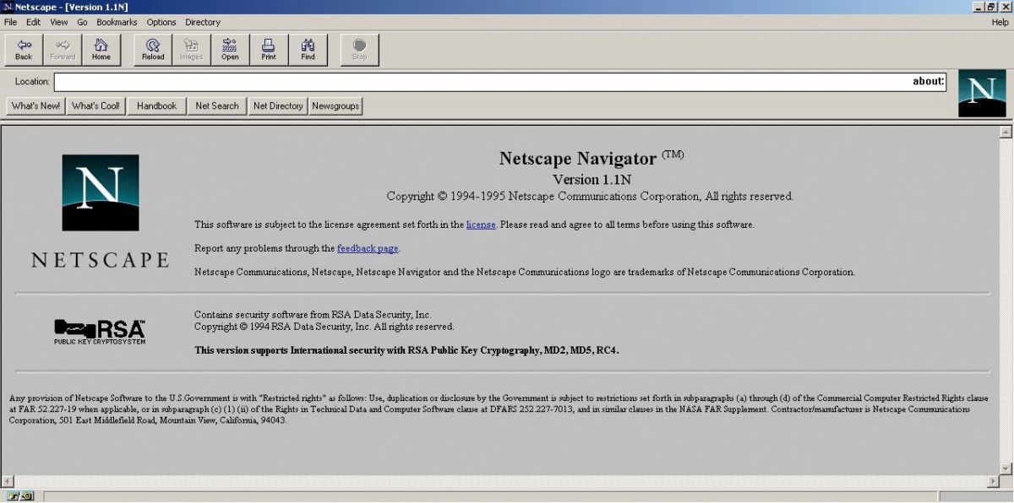Print the page using Print button
Image resolution: width=1014 pixels, height=503 pixels.
(x=269, y=50)
